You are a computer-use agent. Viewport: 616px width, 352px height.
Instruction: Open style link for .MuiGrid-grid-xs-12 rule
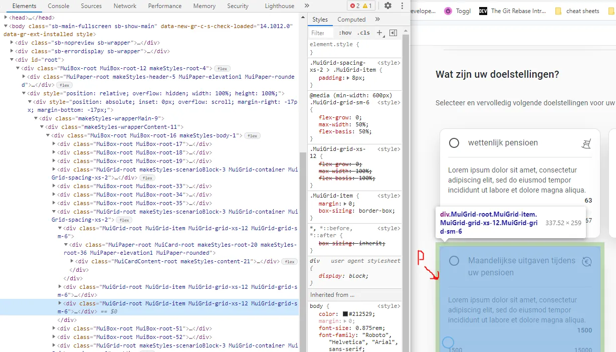coord(388,149)
